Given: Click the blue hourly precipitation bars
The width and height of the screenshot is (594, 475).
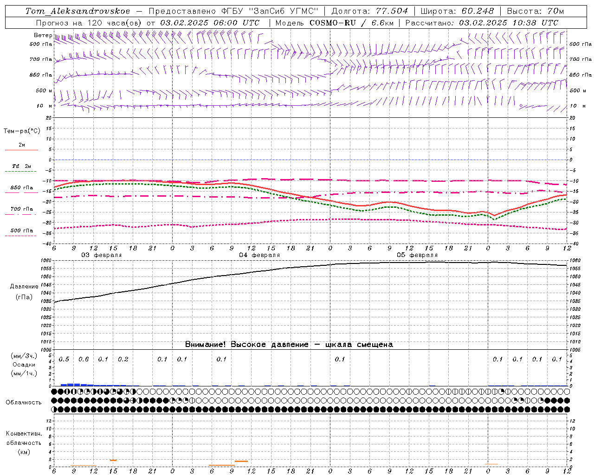Looking at the screenshot, I should (x=93, y=385).
